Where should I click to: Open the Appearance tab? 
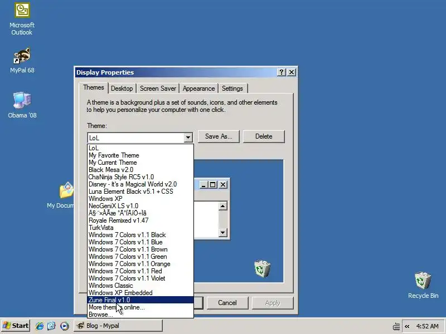pos(198,89)
